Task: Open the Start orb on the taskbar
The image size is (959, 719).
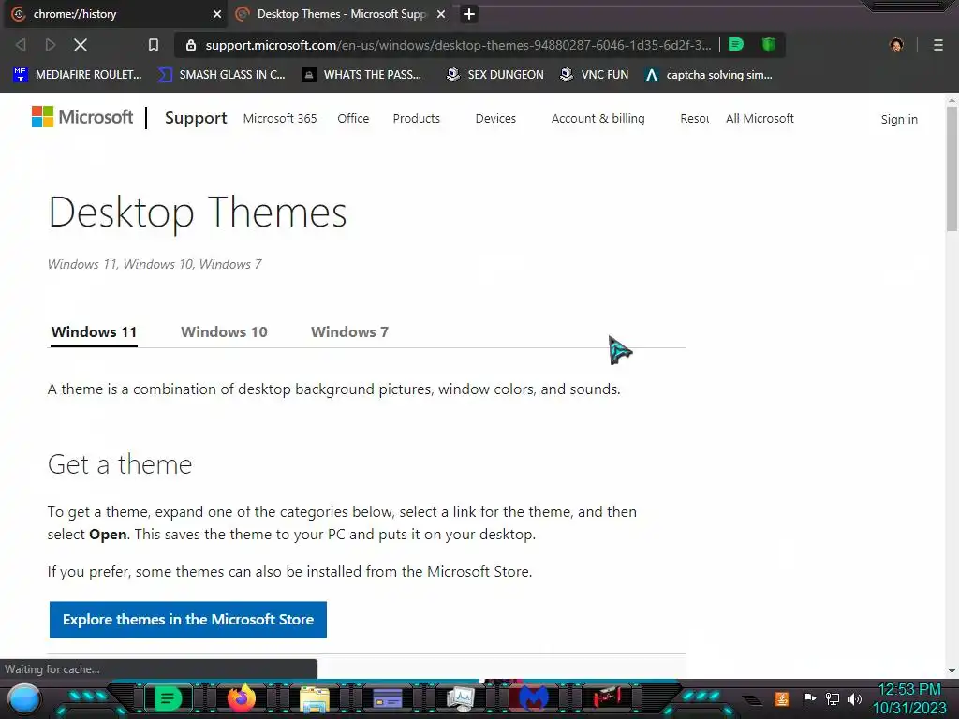Action: click(x=24, y=698)
